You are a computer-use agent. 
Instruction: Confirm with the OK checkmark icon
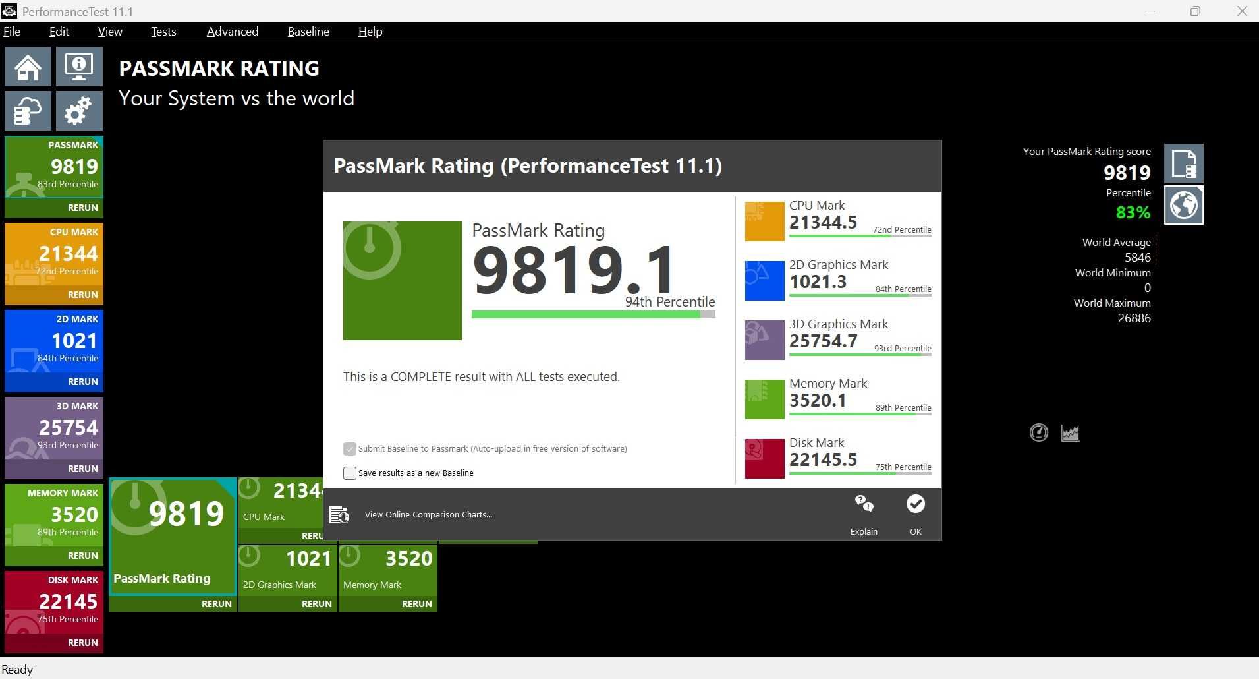(916, 504)
